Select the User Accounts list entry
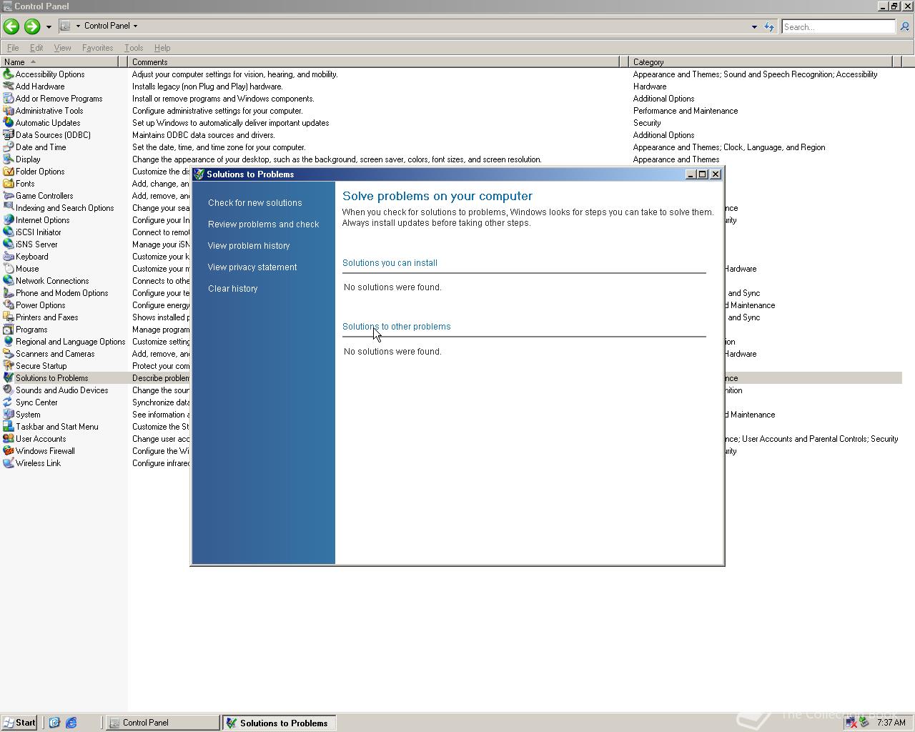The image size is (915, 732). [41, 439]
